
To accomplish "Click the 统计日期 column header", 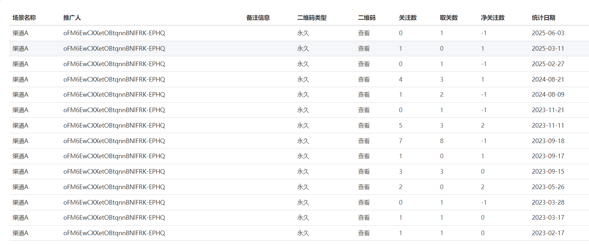I will [x=543, y=18].
